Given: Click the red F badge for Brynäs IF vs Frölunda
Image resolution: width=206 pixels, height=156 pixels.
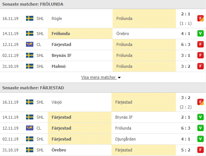Looking at the screenshot, I should (200, 55).
